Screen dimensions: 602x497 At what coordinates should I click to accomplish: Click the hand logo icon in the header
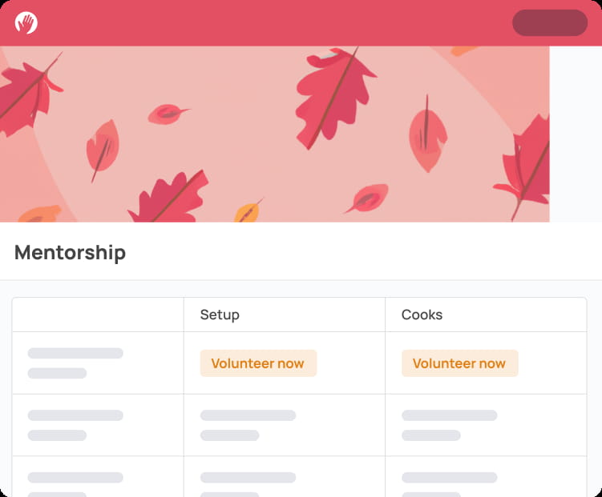pyautogui.click(x=26, y=22)
